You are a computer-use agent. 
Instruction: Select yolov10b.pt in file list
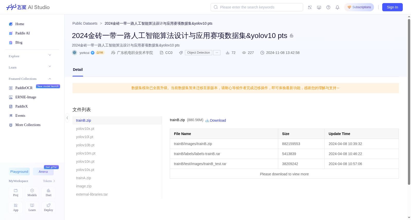click(x=117, y=145)
